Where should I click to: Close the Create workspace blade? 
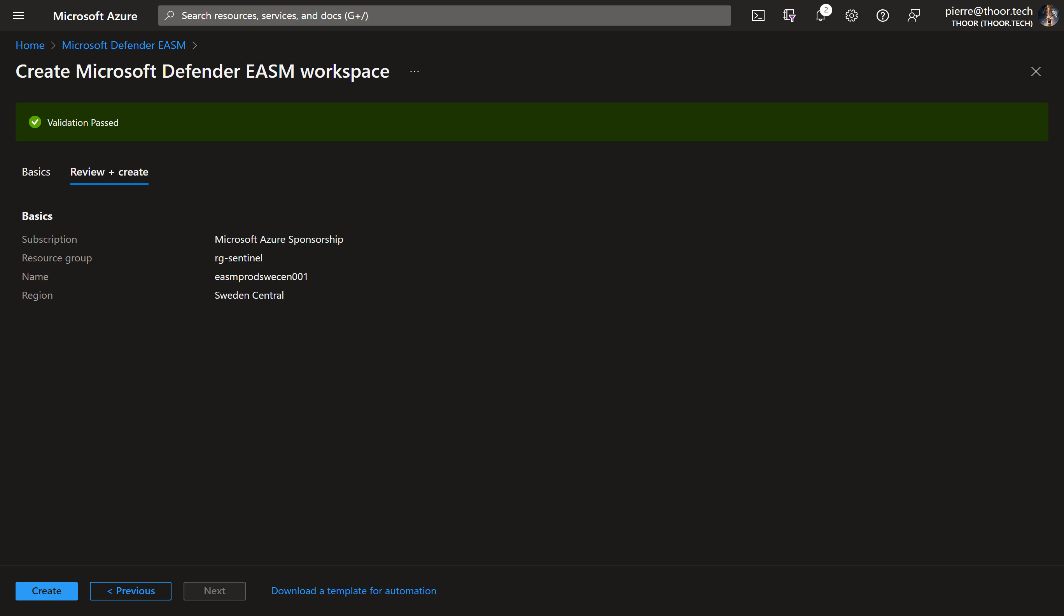(x=1036, y=71)
